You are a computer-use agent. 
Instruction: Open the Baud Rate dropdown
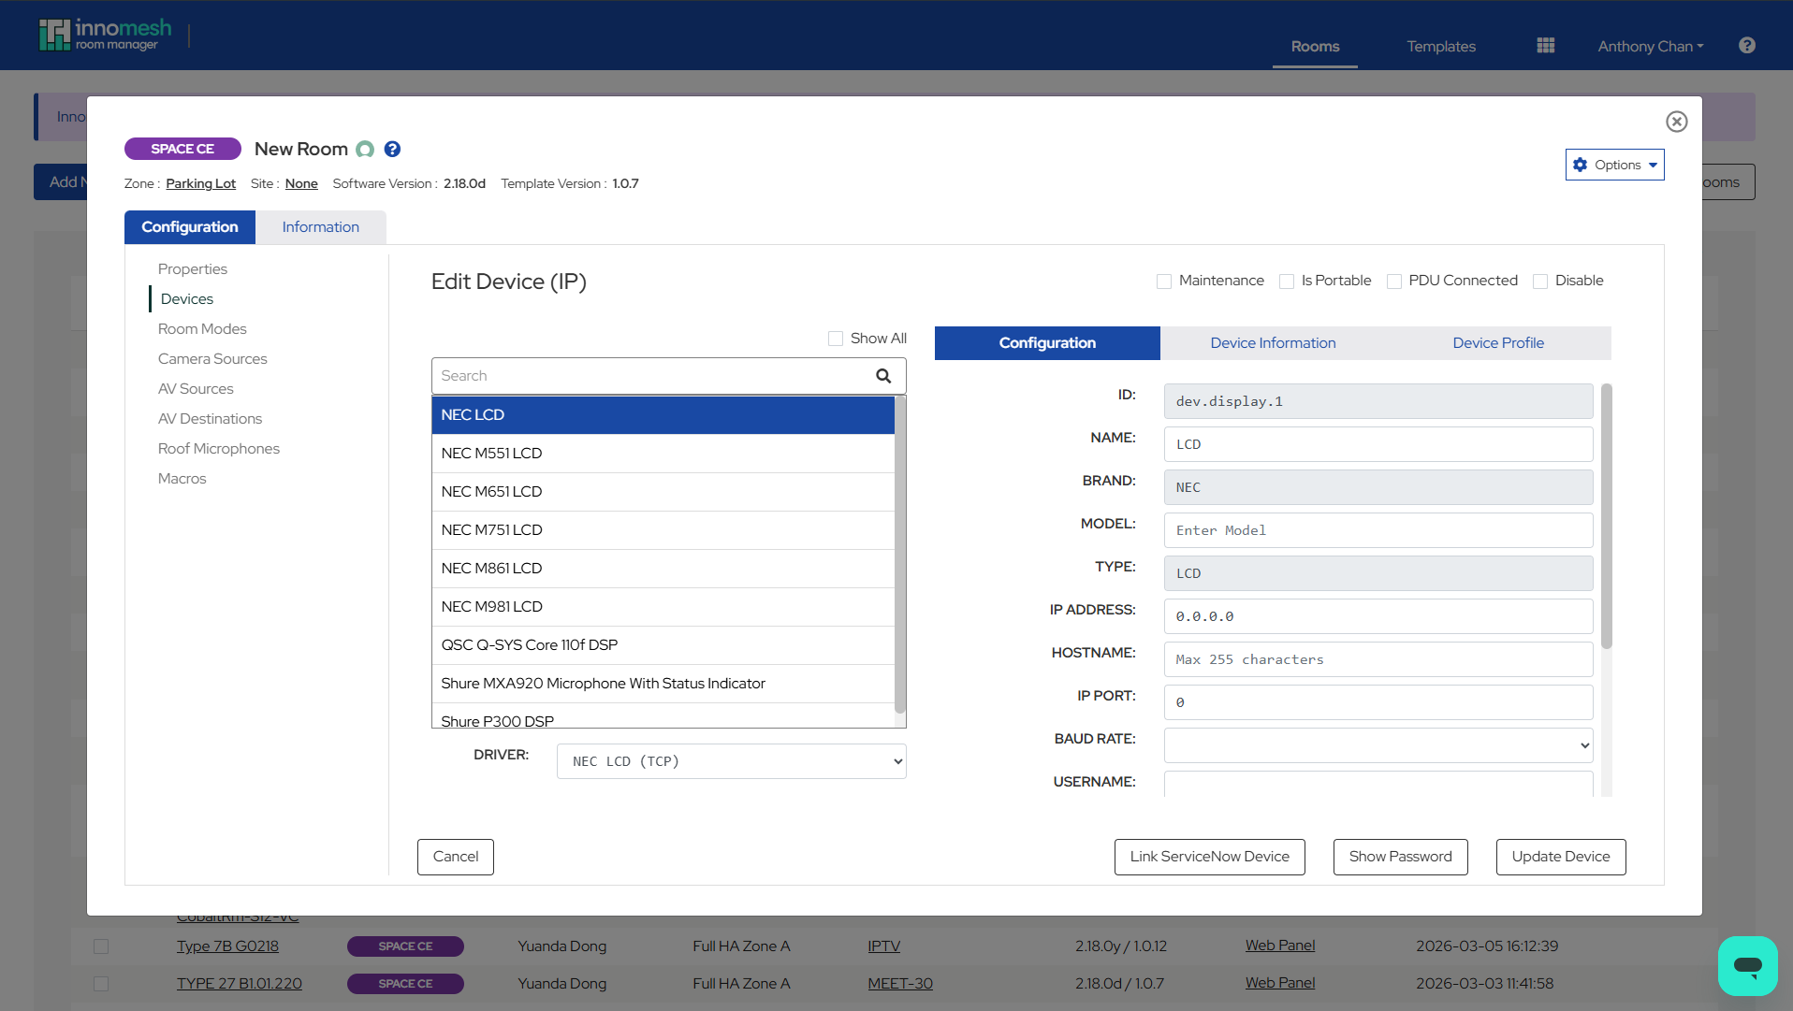tap(1378, 745)
